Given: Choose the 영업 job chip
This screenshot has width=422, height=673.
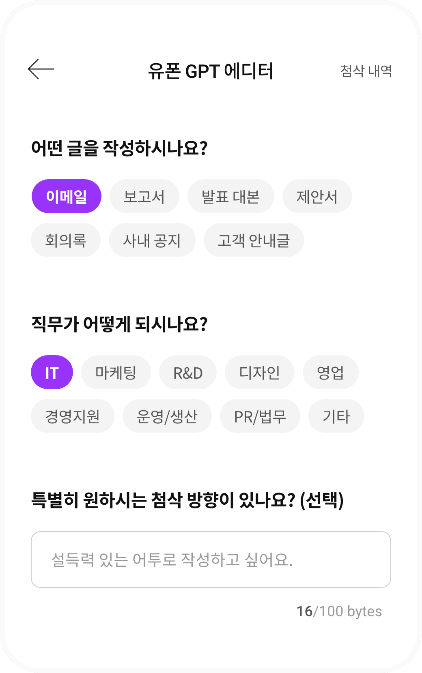Looking at the screenshot, I should [330, 373].
